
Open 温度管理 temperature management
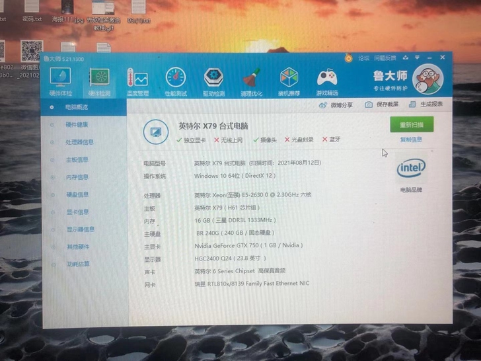137,82
